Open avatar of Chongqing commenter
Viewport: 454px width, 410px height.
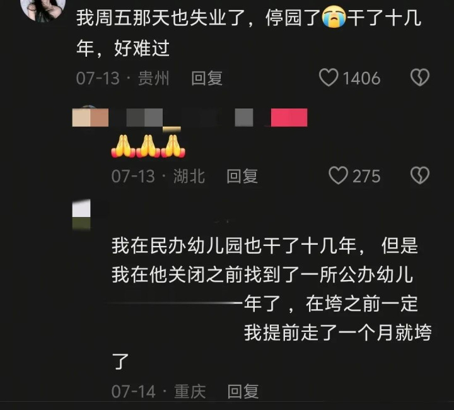81,214
